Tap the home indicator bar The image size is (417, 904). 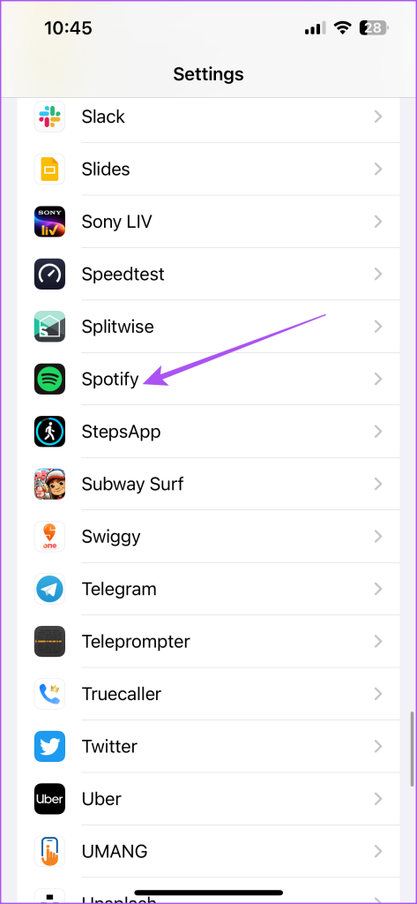208,893
